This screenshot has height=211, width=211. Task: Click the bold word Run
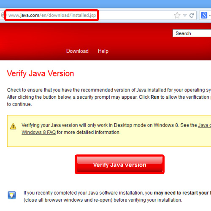155,97
